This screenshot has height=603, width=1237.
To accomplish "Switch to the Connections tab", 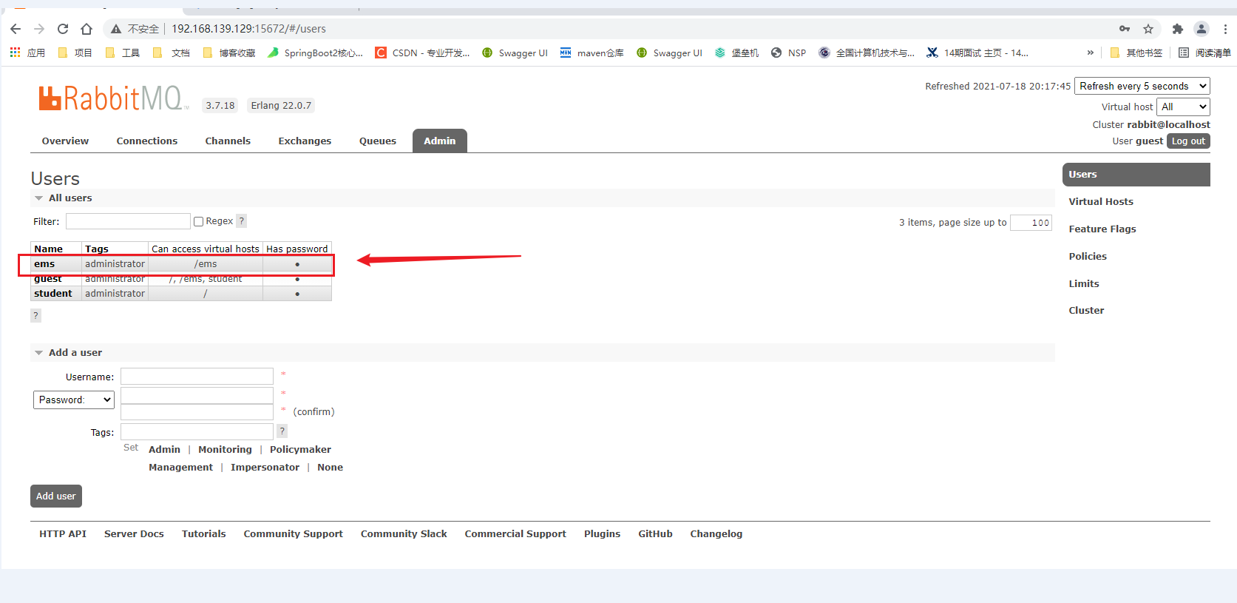I will point(146,141).
